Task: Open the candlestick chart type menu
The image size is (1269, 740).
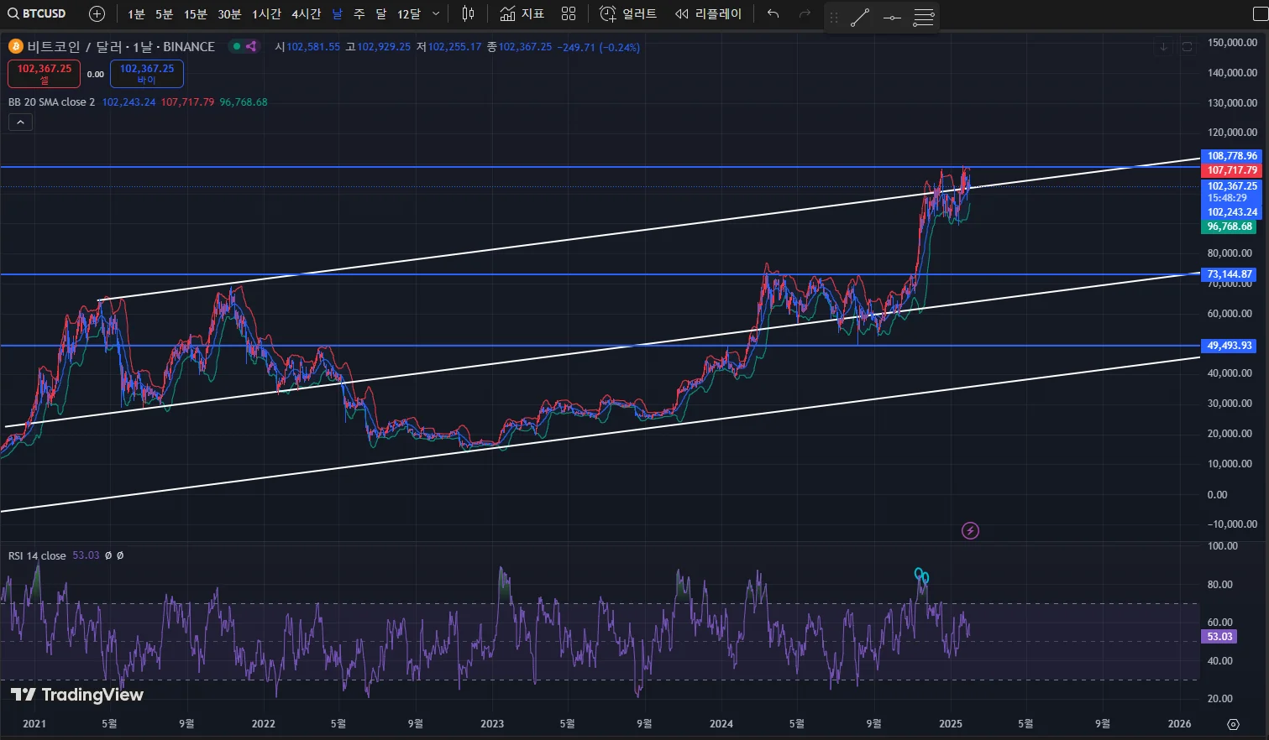Action: point(469,14)
